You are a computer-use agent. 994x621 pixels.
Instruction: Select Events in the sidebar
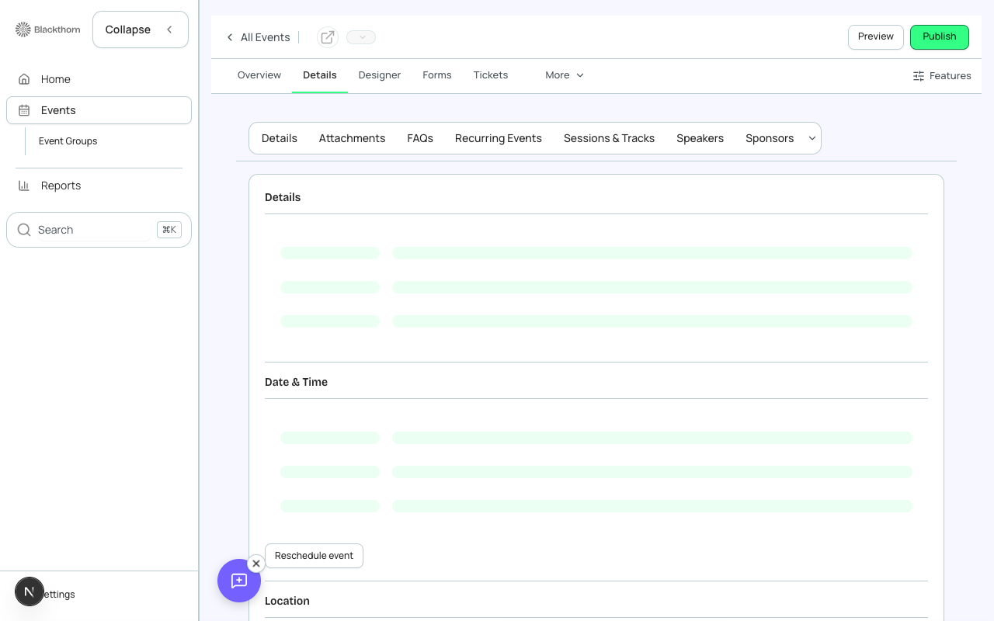click(x=99, y=110)
